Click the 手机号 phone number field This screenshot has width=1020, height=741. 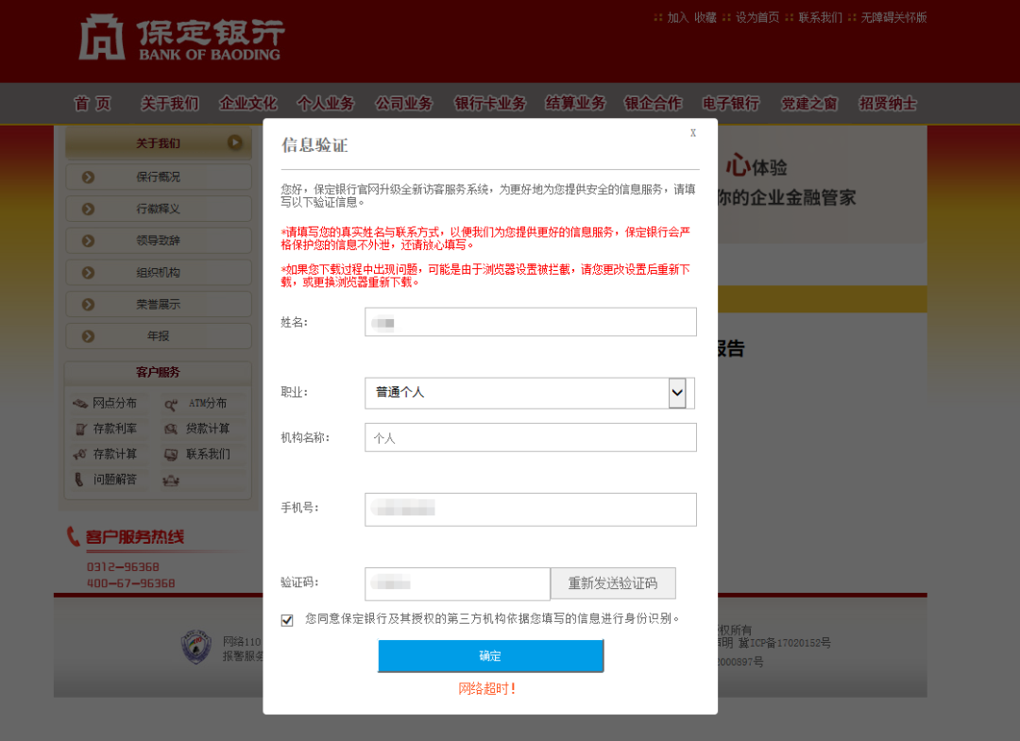point(530,509)
